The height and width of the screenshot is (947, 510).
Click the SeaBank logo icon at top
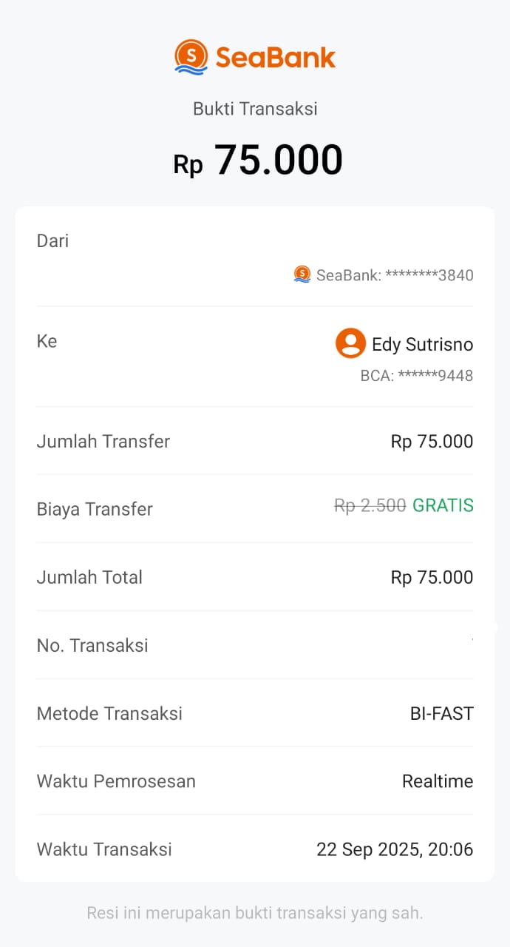point(191,57)
